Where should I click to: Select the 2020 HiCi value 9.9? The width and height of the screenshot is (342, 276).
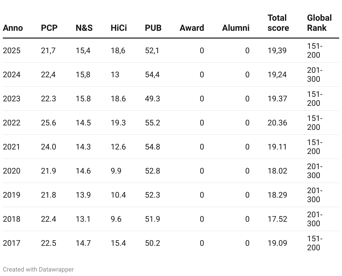point(116,171)
